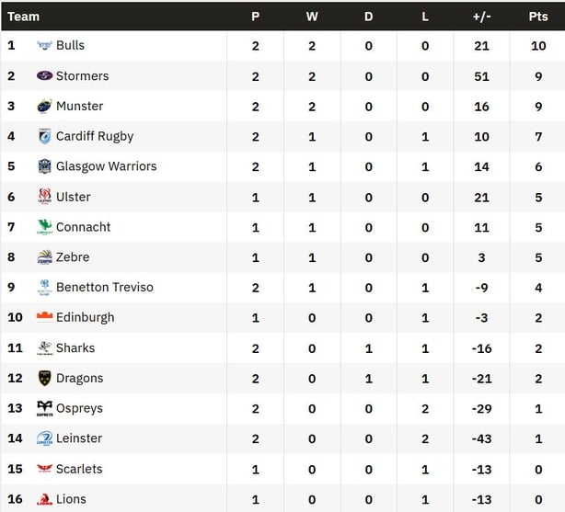Click the Edinburgh team logo

point(44,317)
